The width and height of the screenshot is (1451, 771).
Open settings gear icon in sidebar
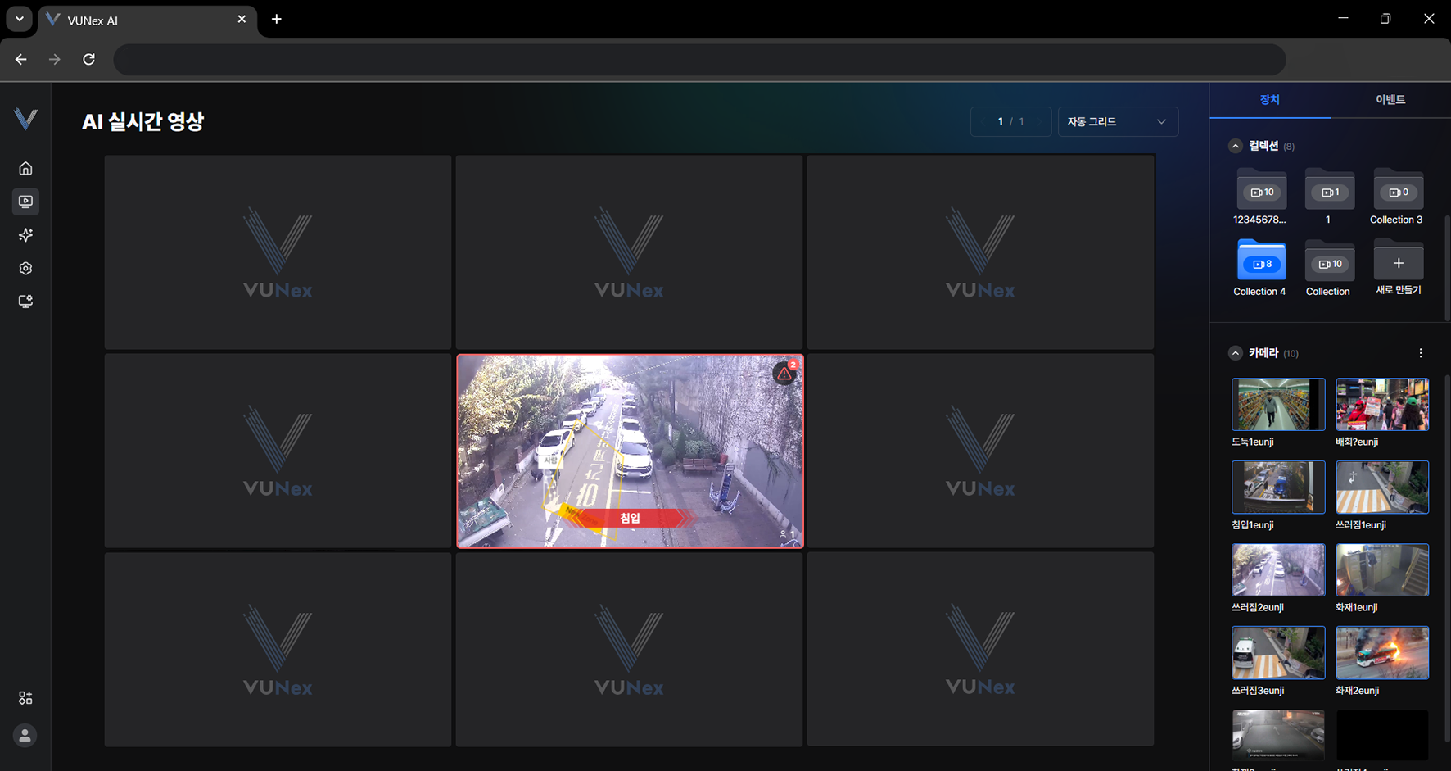click(25, 269)
